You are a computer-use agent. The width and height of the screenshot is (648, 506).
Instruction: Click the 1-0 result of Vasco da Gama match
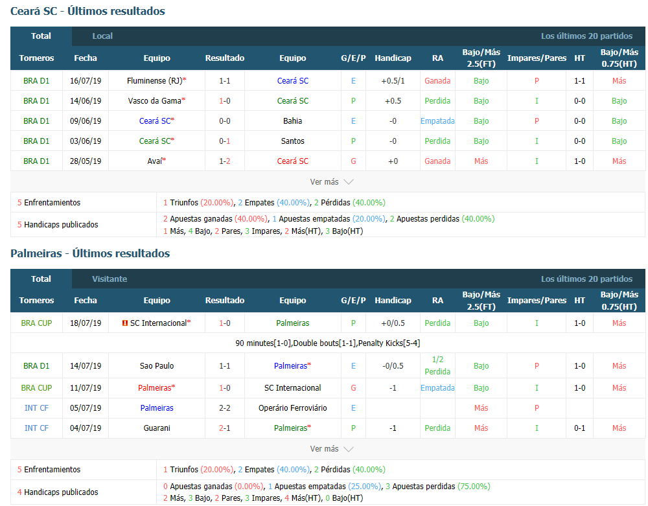(225, 101)
